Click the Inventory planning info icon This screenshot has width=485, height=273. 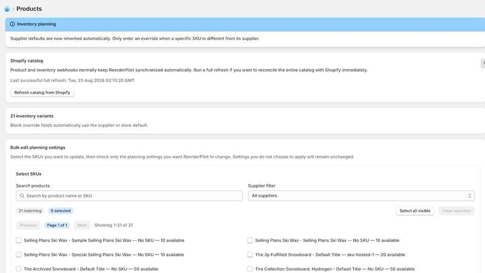coord(12,24)
